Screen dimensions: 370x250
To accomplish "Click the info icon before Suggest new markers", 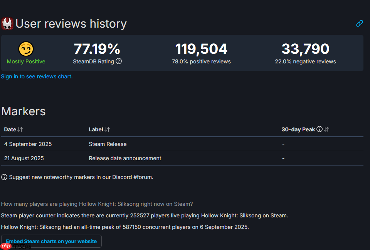I will pyautogui.click(x=4, y=177).
